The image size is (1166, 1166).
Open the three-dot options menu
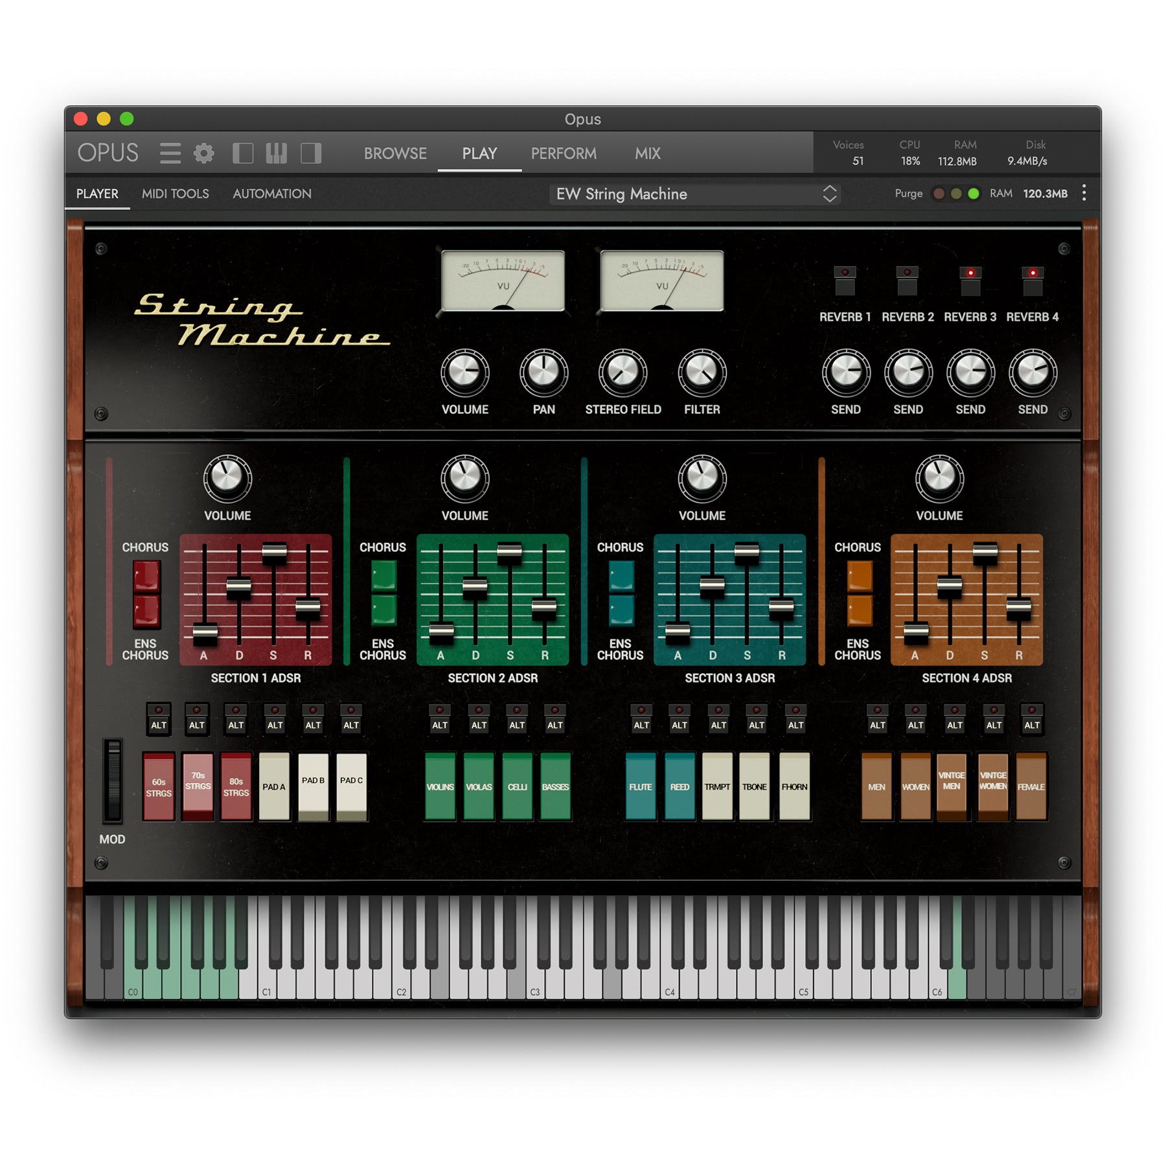pyautogui.click(x=1084, y=193)
